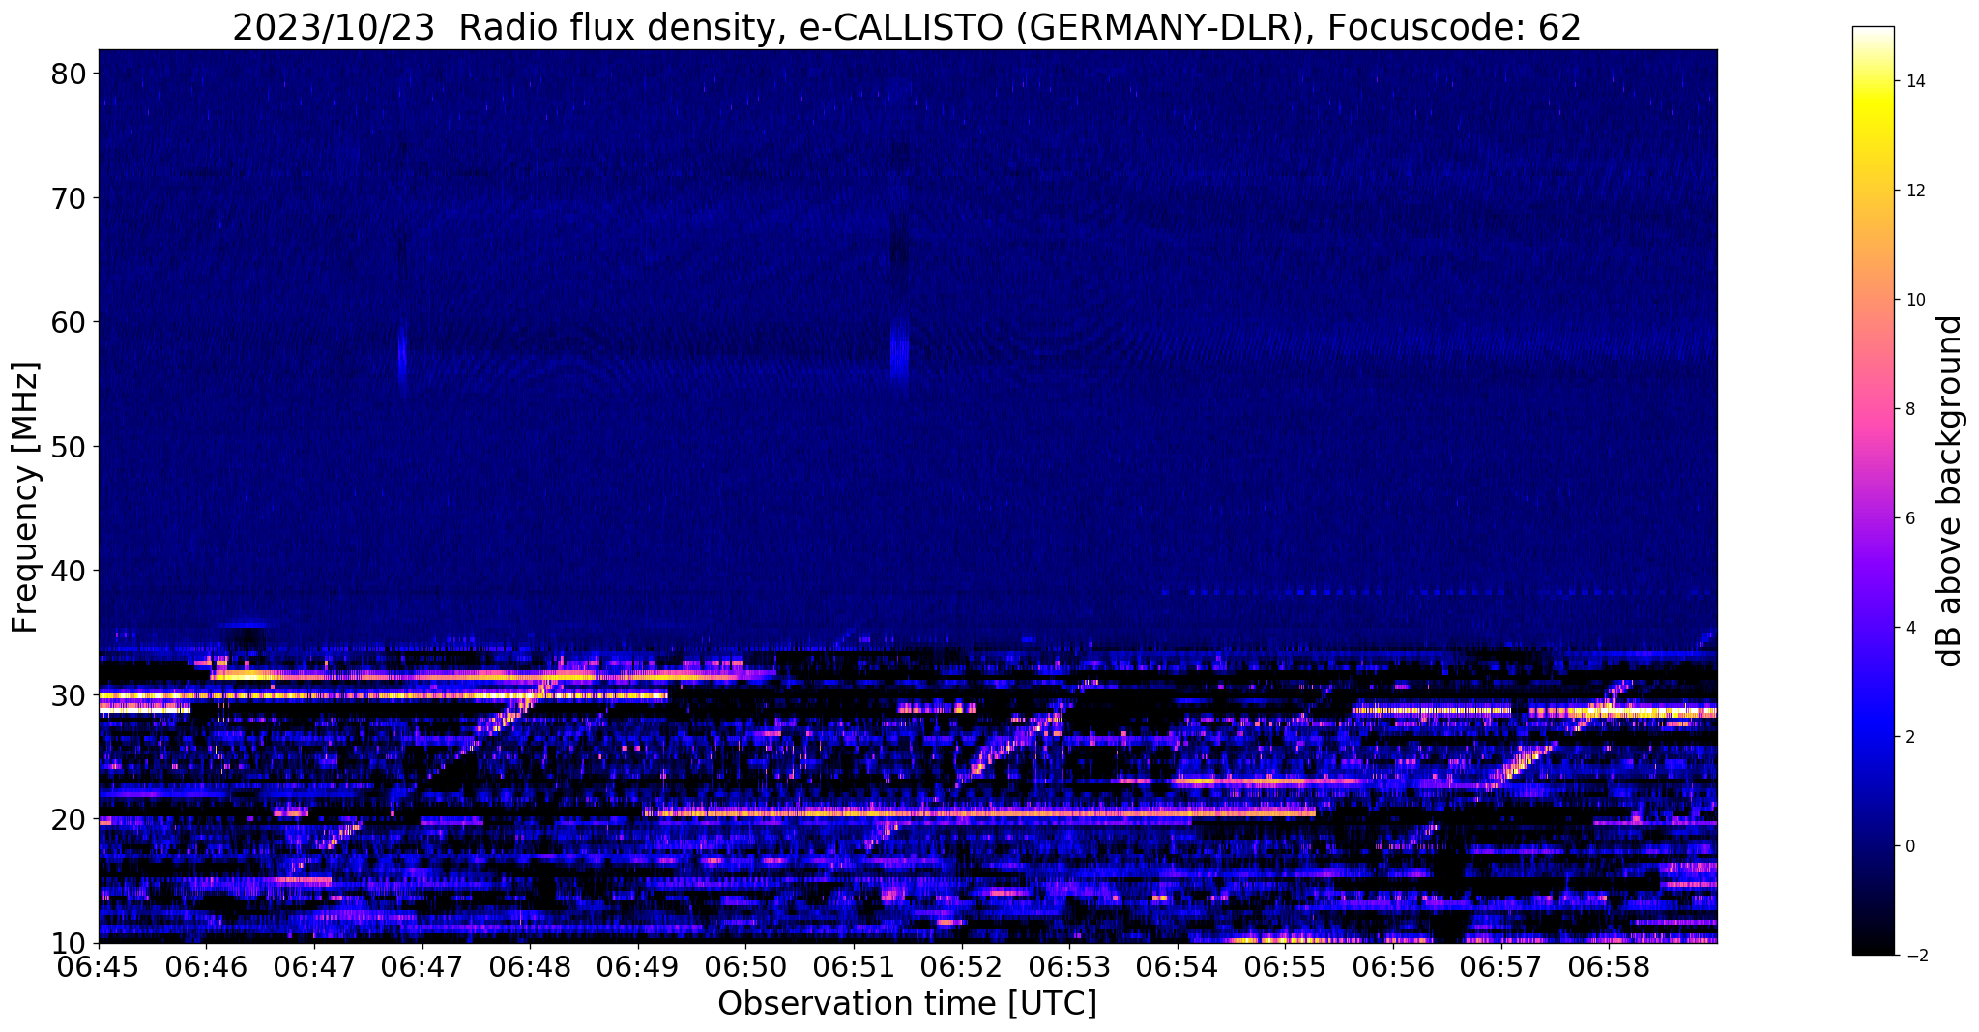Image resolution: width=1979 pixels, height=1032 pixels.
Task: Click the x-axis time label 06:46
Action: click(x=206, y=967)
